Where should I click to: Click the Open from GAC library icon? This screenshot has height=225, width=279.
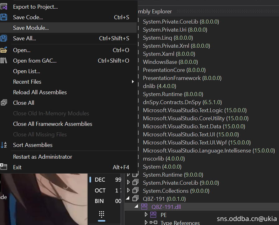[3, 61]
